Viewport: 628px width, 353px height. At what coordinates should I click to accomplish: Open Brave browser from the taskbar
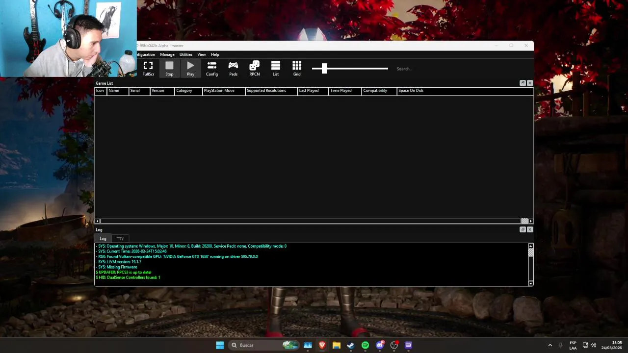click(322, 345)
